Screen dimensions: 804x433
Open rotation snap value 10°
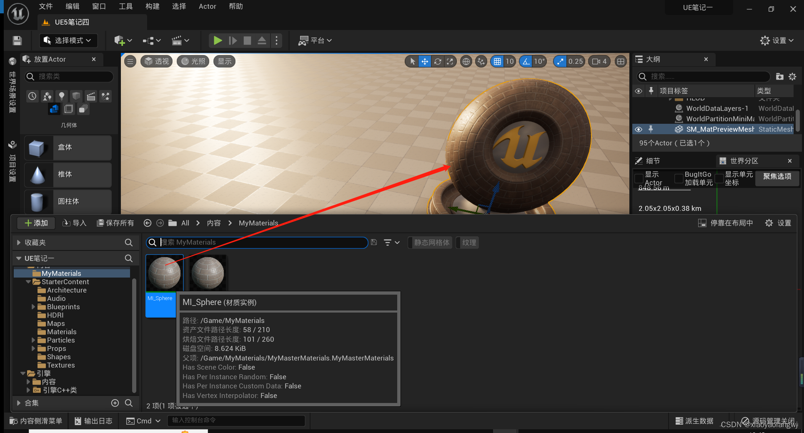[539, 62]
